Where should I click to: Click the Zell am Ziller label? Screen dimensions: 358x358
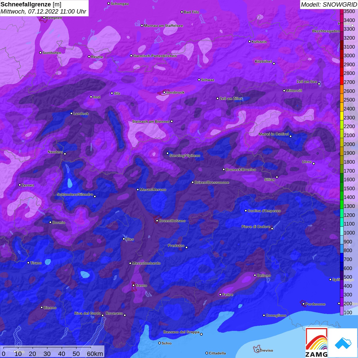231,98
